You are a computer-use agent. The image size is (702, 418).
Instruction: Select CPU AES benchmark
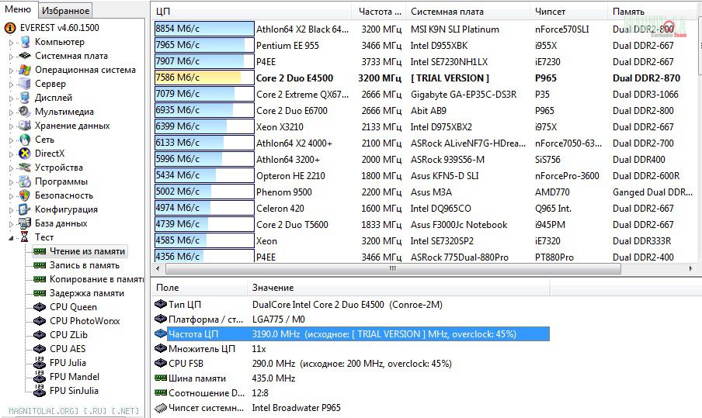coord(68,349)
